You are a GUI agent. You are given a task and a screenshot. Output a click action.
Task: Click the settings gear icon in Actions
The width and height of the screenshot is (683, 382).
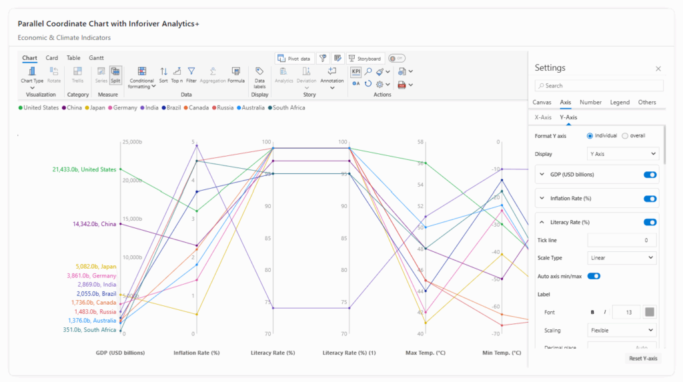pyautogui.click(x=380, y=85)
